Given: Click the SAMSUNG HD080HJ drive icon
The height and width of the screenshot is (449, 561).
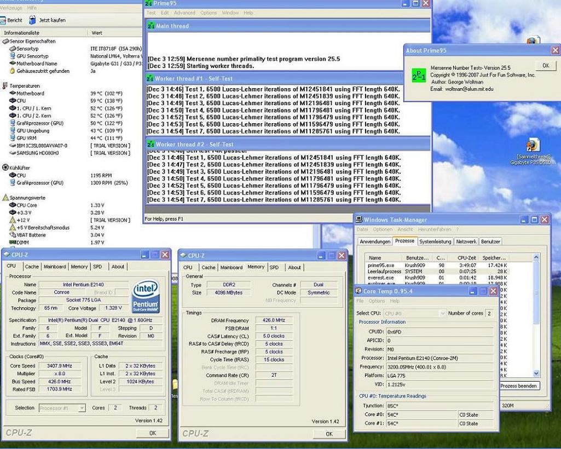Looking at the screenshot, I should point(13,153).
